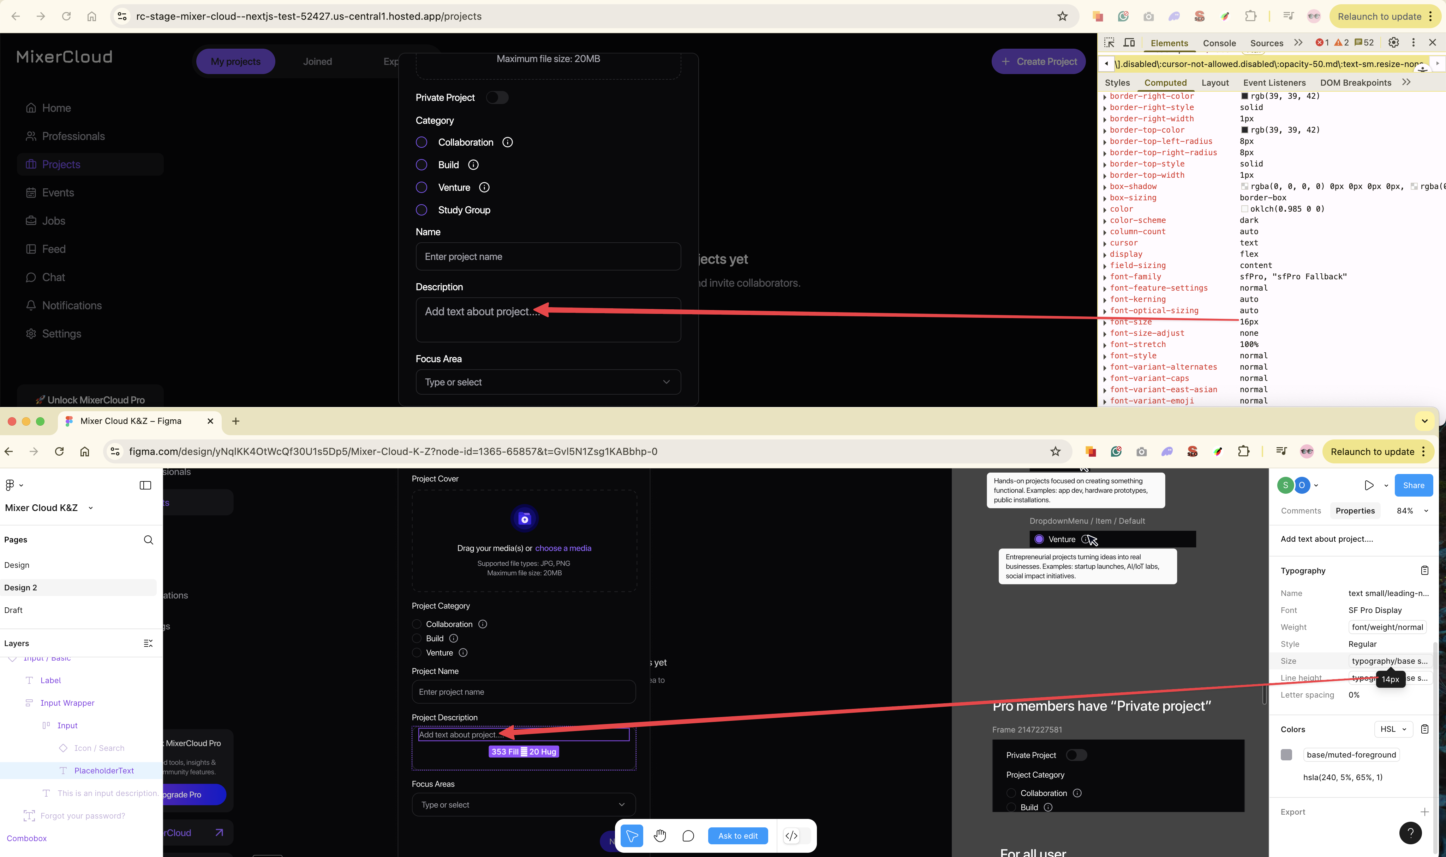Click the DevTools inspect element icon

[x=1109, y=43]
